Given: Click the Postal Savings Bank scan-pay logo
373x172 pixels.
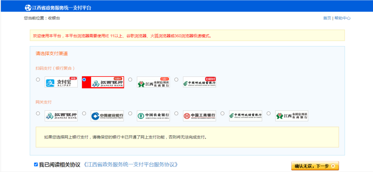Looking at the screenshot, I should click(200, 82).
